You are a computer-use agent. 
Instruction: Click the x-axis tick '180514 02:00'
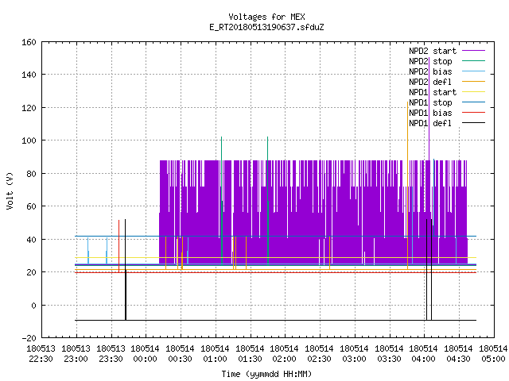(x=285, y=354)
